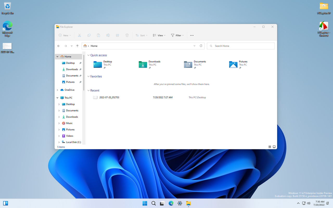Go forward with the Forward arrow
The width and height of the screenshot is (333, 208).
coord(66,46)
